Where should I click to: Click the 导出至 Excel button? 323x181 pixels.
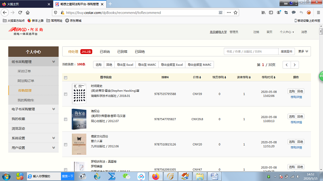[125, 64]
